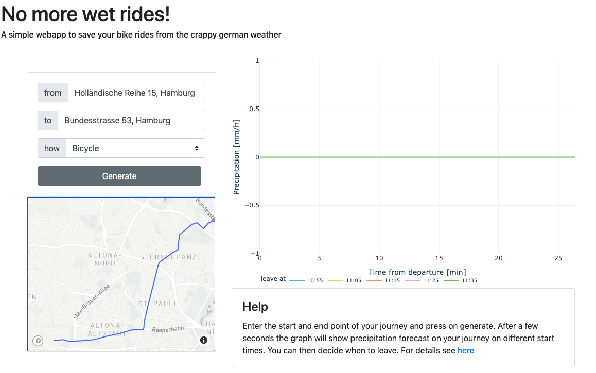Open the 'how' Bicycle transport dropdown
596x373 pixels.
point(136,148)
